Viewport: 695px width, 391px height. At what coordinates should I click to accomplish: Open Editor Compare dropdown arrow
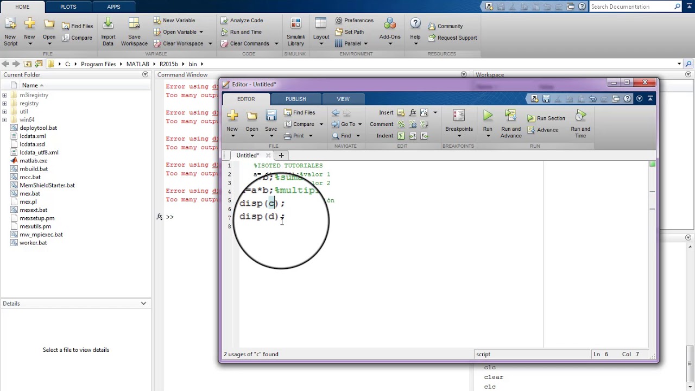coord(321,124)
